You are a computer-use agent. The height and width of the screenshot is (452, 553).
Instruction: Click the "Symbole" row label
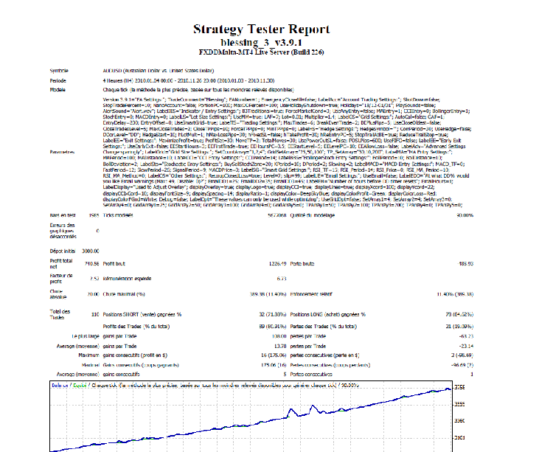59,71
